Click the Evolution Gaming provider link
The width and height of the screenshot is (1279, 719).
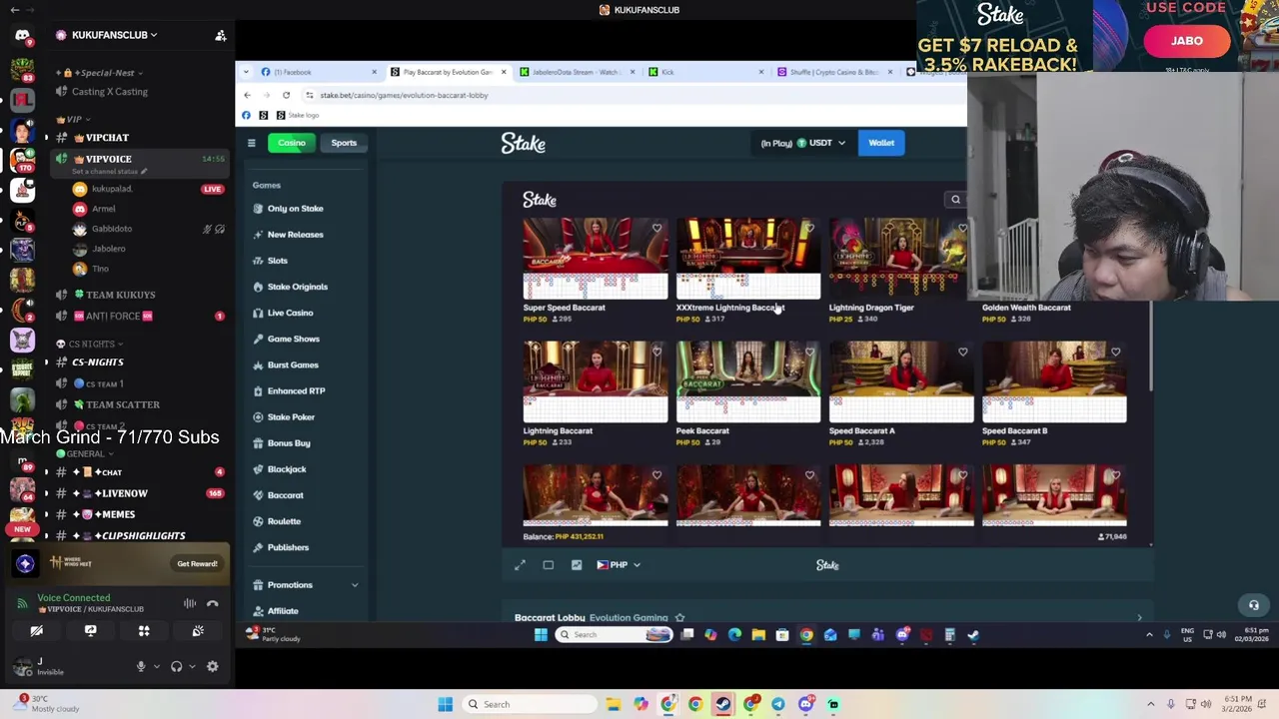click(x=629, y=618)
